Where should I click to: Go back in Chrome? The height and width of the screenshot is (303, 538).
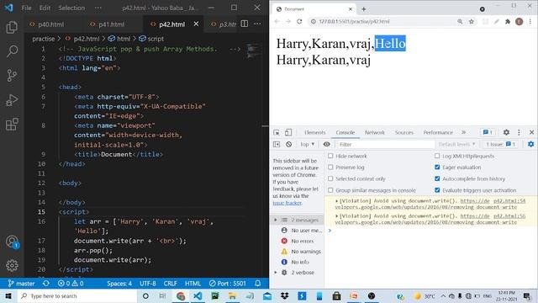pos(277,21)
